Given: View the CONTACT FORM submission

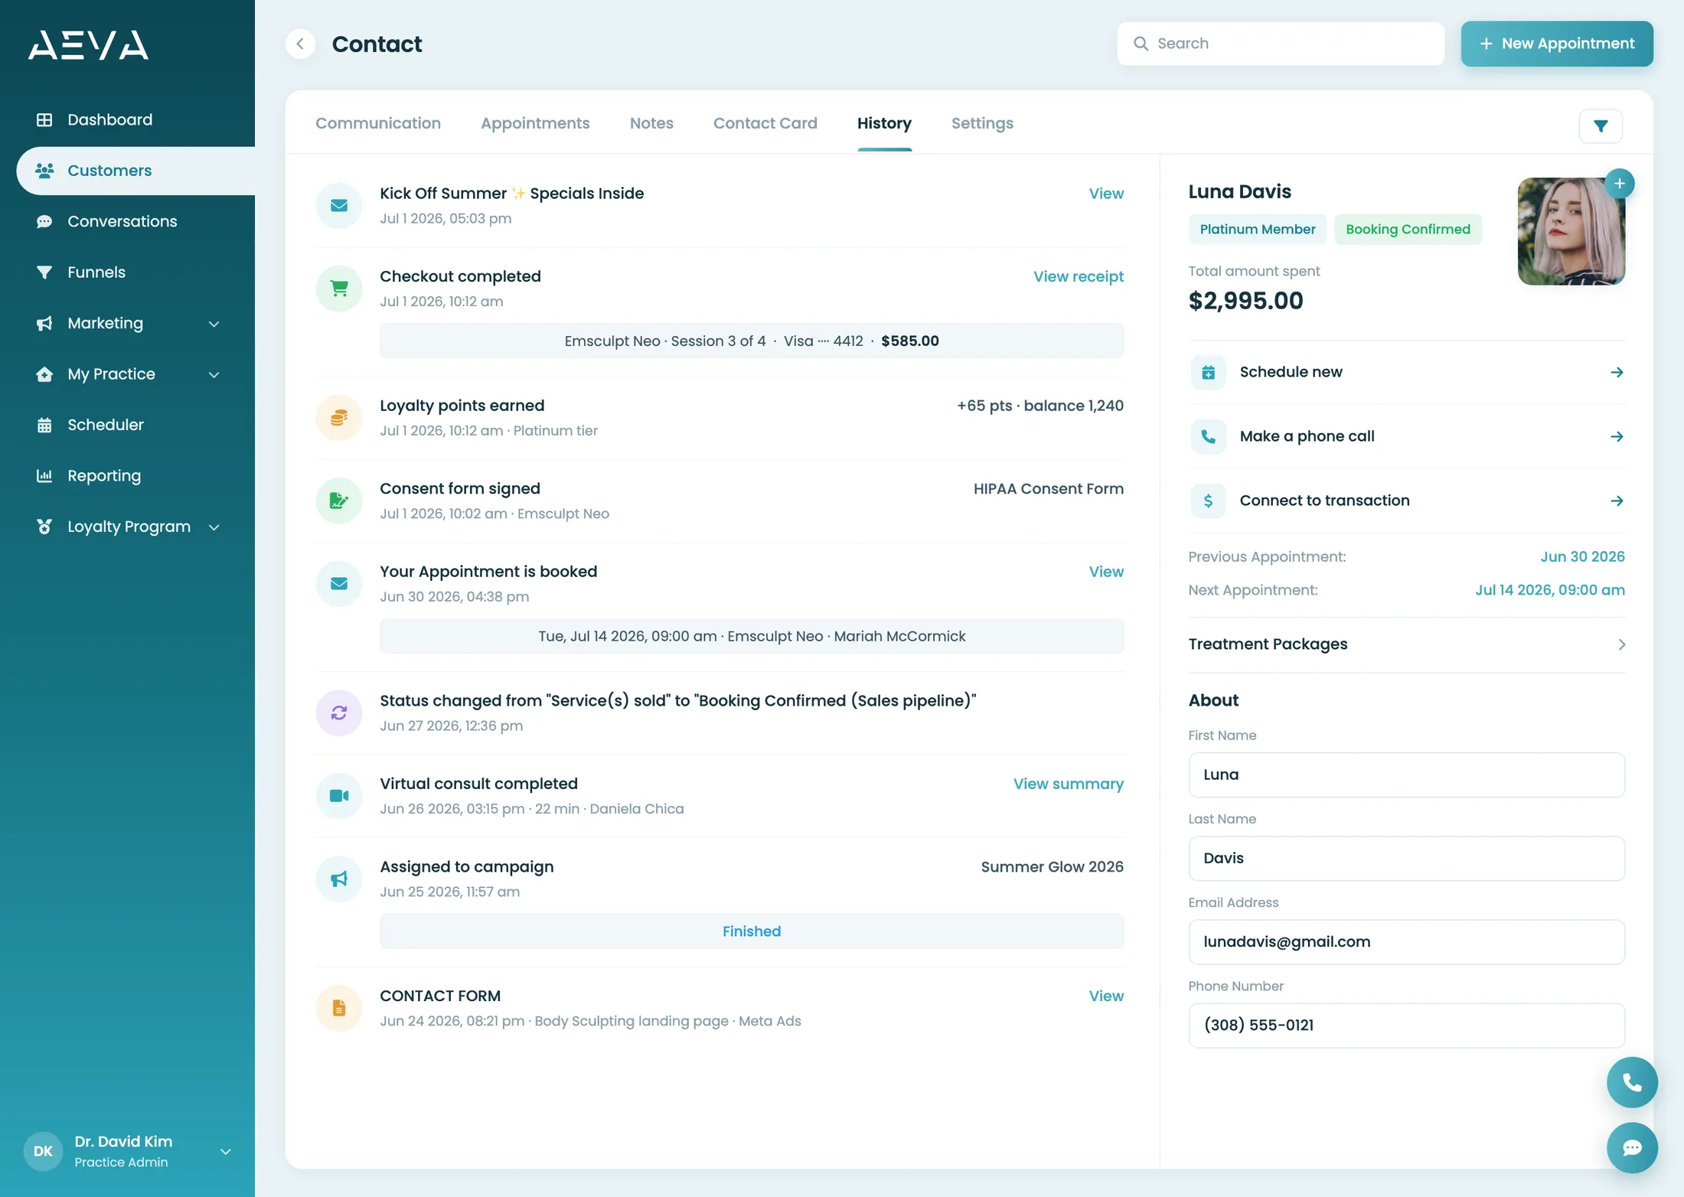Looking at the screenshot, I should point(1106,996).
